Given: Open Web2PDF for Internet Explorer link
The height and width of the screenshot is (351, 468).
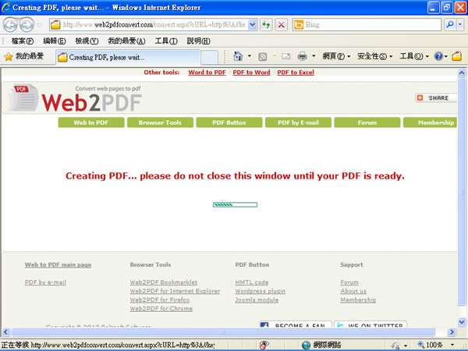Looking at the screenshot, I should [x=175, y=291].
